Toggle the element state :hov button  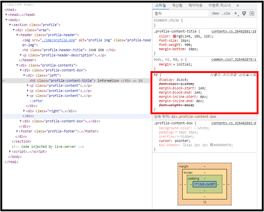click(x=215, y=14)
